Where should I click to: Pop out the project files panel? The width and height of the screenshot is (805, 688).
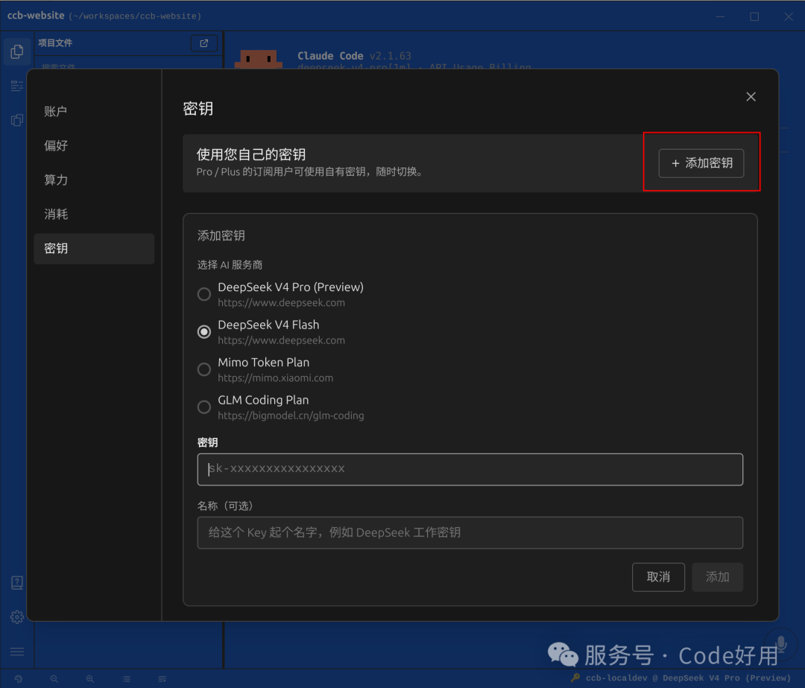click(203, 43)
